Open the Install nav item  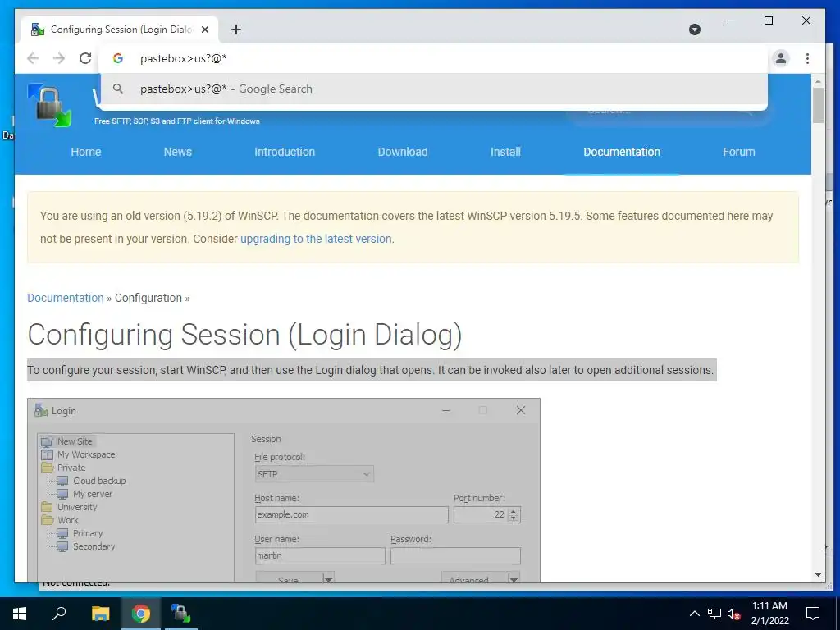click(505, 152)
